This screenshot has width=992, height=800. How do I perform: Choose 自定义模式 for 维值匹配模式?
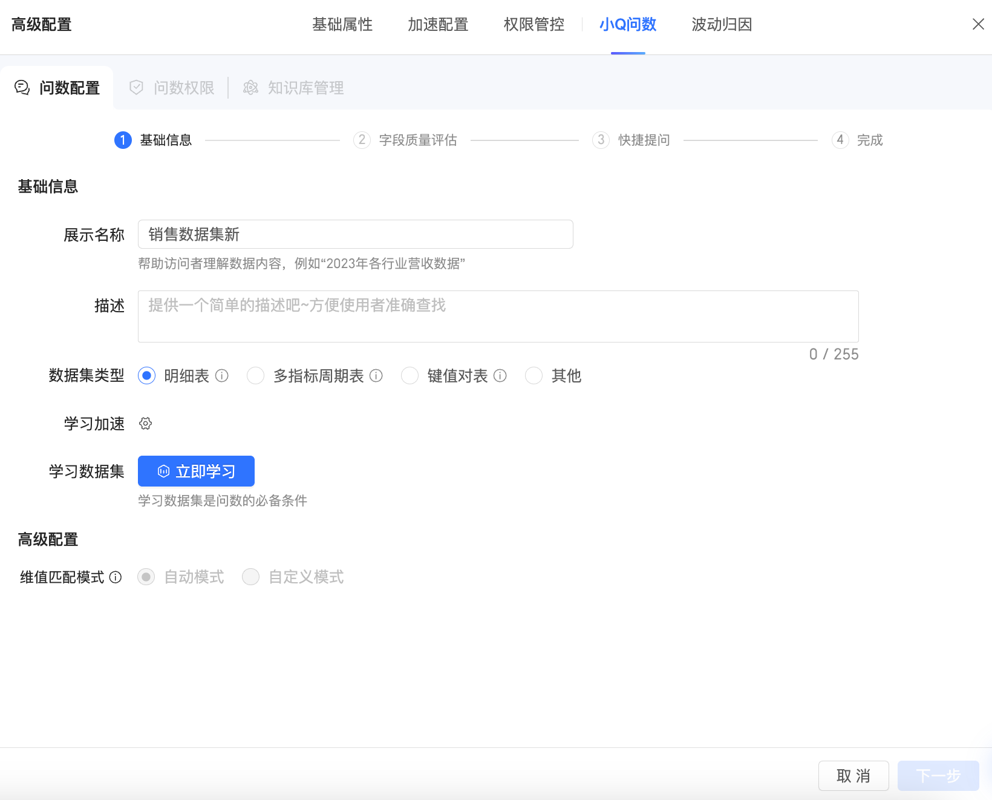point(250,577)
